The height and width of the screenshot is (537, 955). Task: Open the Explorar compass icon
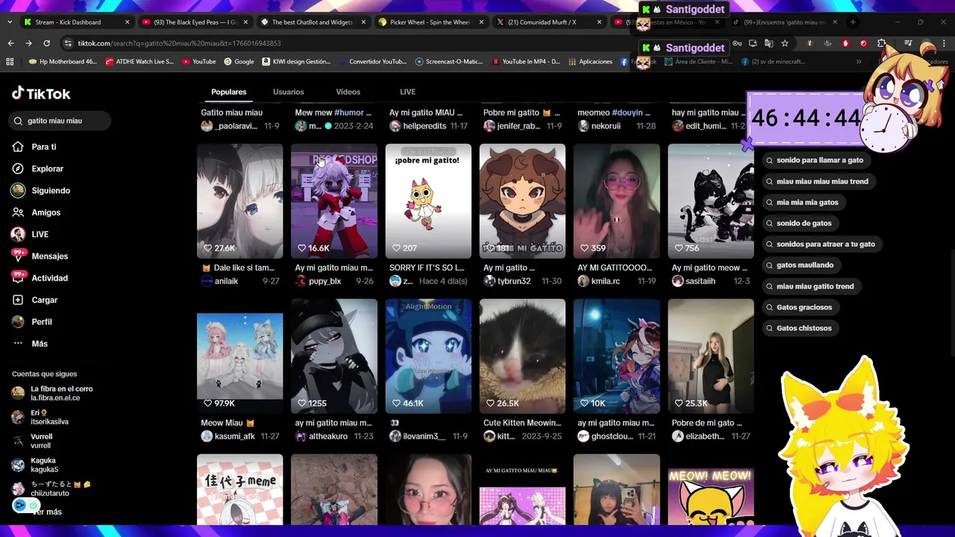coord(18,169)
